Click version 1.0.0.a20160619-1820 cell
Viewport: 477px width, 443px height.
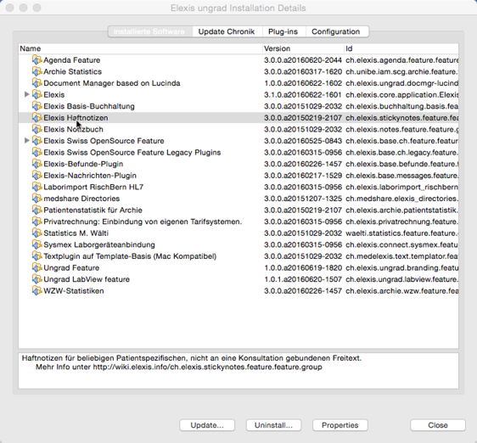[303, 268]
